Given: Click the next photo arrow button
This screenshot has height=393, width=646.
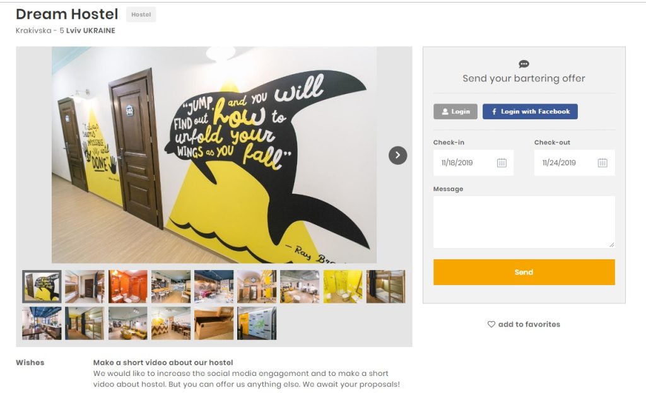Looking at the screenshot, I should (x=397, y=155).
